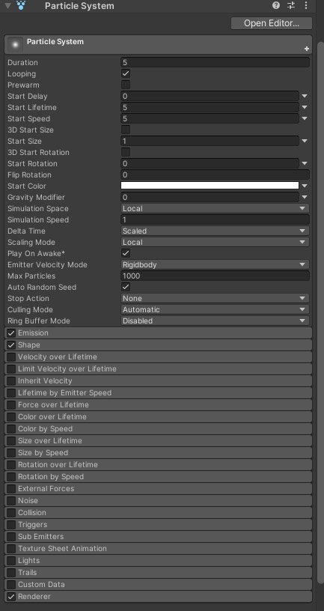Open the Simulation Space dropdown
Screen dimensions: 324x611
tap(215, 208)
